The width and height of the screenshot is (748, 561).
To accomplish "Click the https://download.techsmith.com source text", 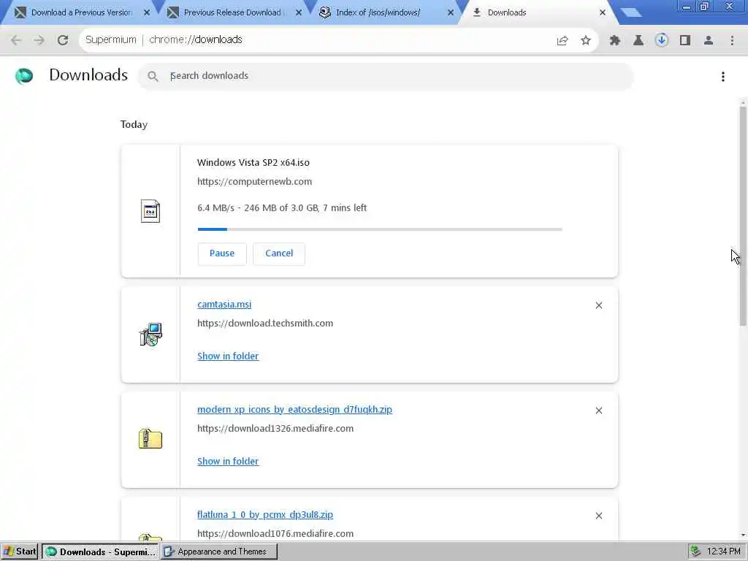I will [x=265, y=324].
